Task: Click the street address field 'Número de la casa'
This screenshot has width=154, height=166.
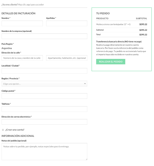Action: pyautogui.click(x=22, y=58)
